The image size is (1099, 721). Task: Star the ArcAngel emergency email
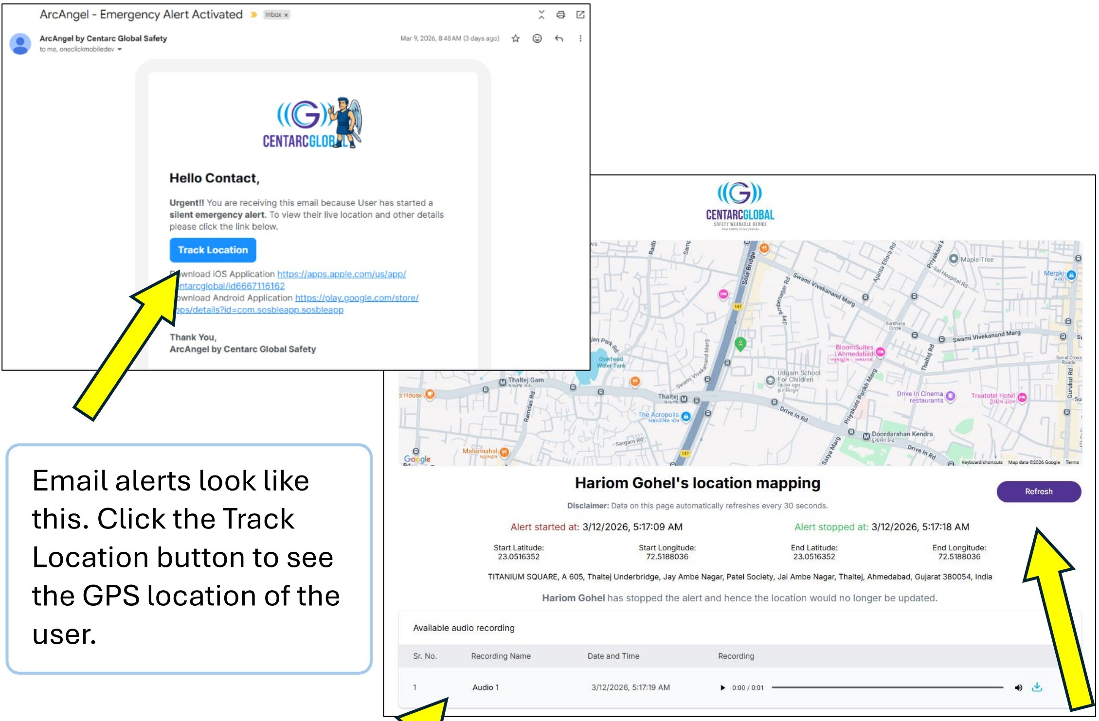(516, 38)
